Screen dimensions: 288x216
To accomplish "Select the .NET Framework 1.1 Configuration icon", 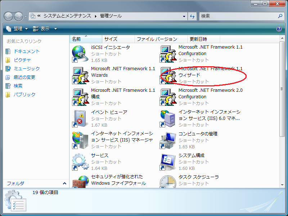I will (168, 54).
